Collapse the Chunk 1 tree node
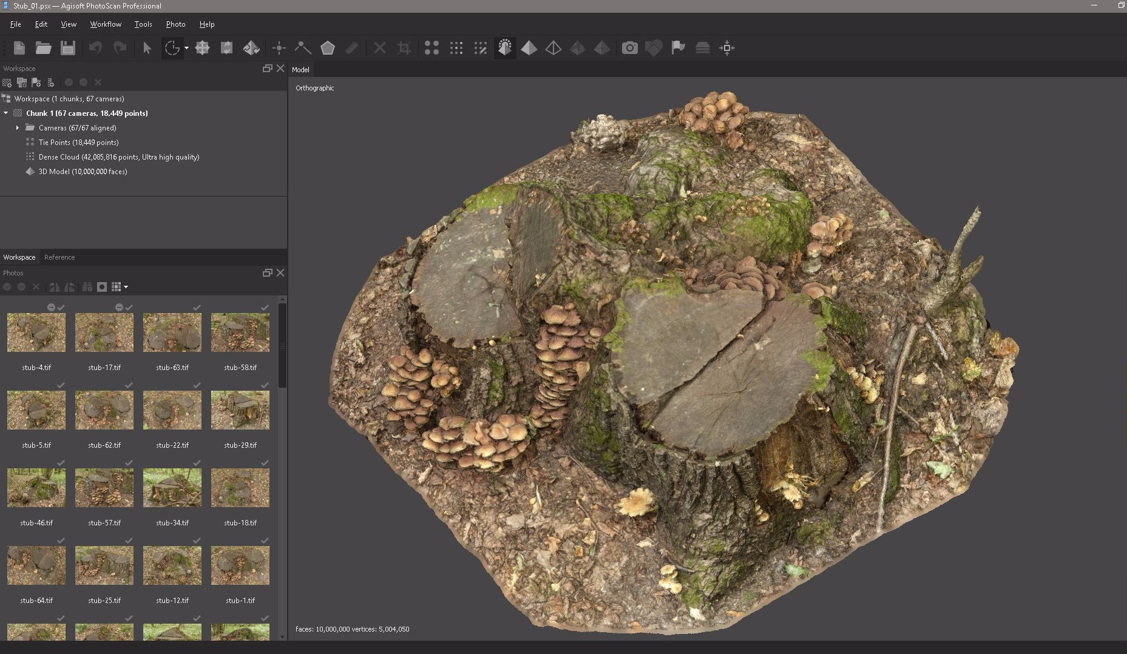1127x654 pixels. (6, 113)
